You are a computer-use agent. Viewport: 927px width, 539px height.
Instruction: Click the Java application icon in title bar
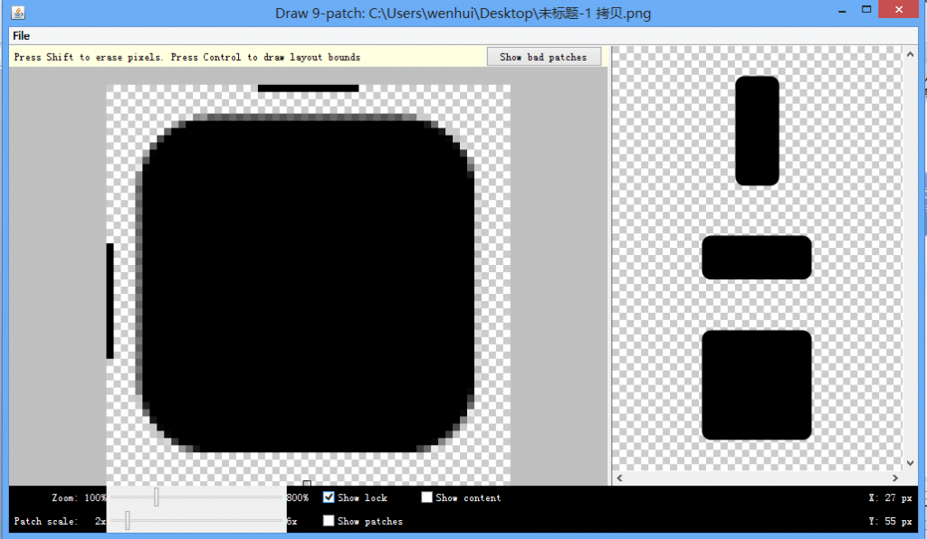click(18, 13)
